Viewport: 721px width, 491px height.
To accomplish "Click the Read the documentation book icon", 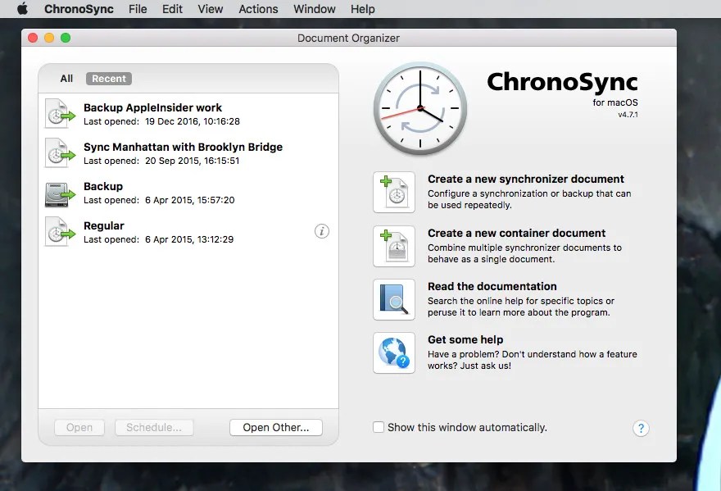I will tap(394, 299).
